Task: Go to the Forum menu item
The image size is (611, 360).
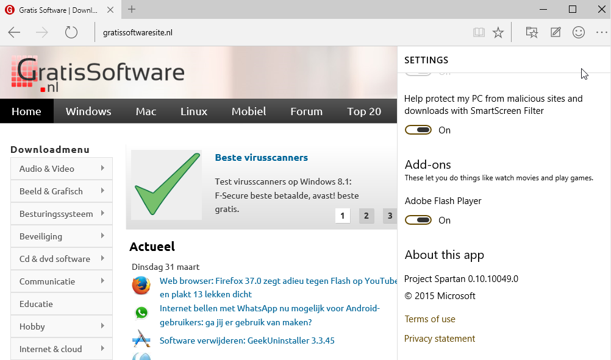Action: pyautogui.click(x=306, y=111)
